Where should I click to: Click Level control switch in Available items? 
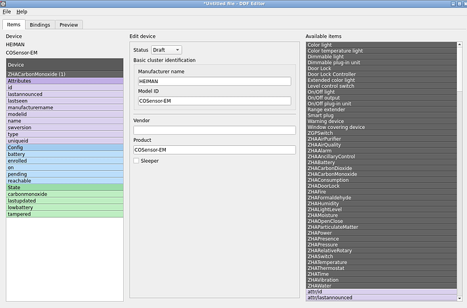(381, 86)
